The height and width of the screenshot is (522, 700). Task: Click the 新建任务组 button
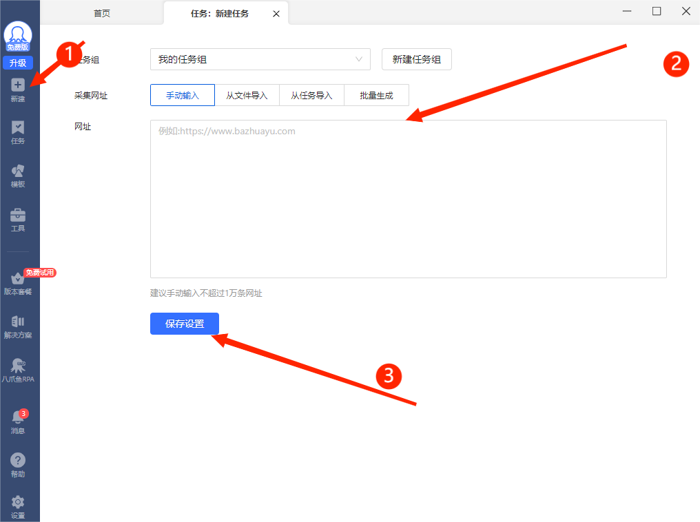click(x=416, y=59)
